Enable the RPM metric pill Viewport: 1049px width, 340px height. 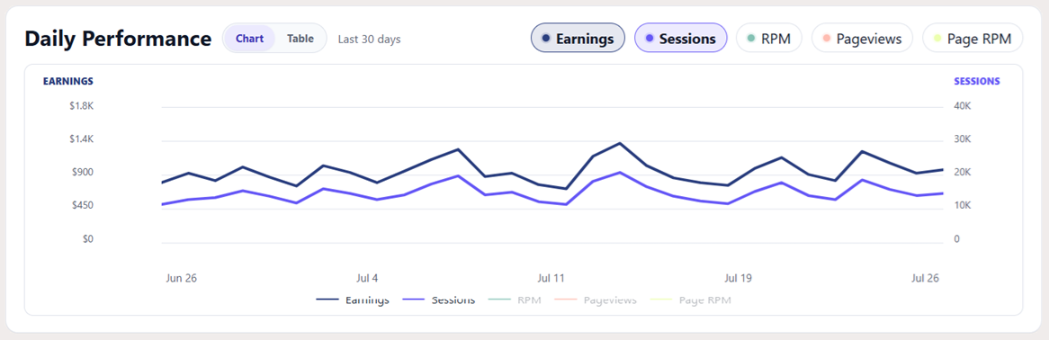pos(768,38)
